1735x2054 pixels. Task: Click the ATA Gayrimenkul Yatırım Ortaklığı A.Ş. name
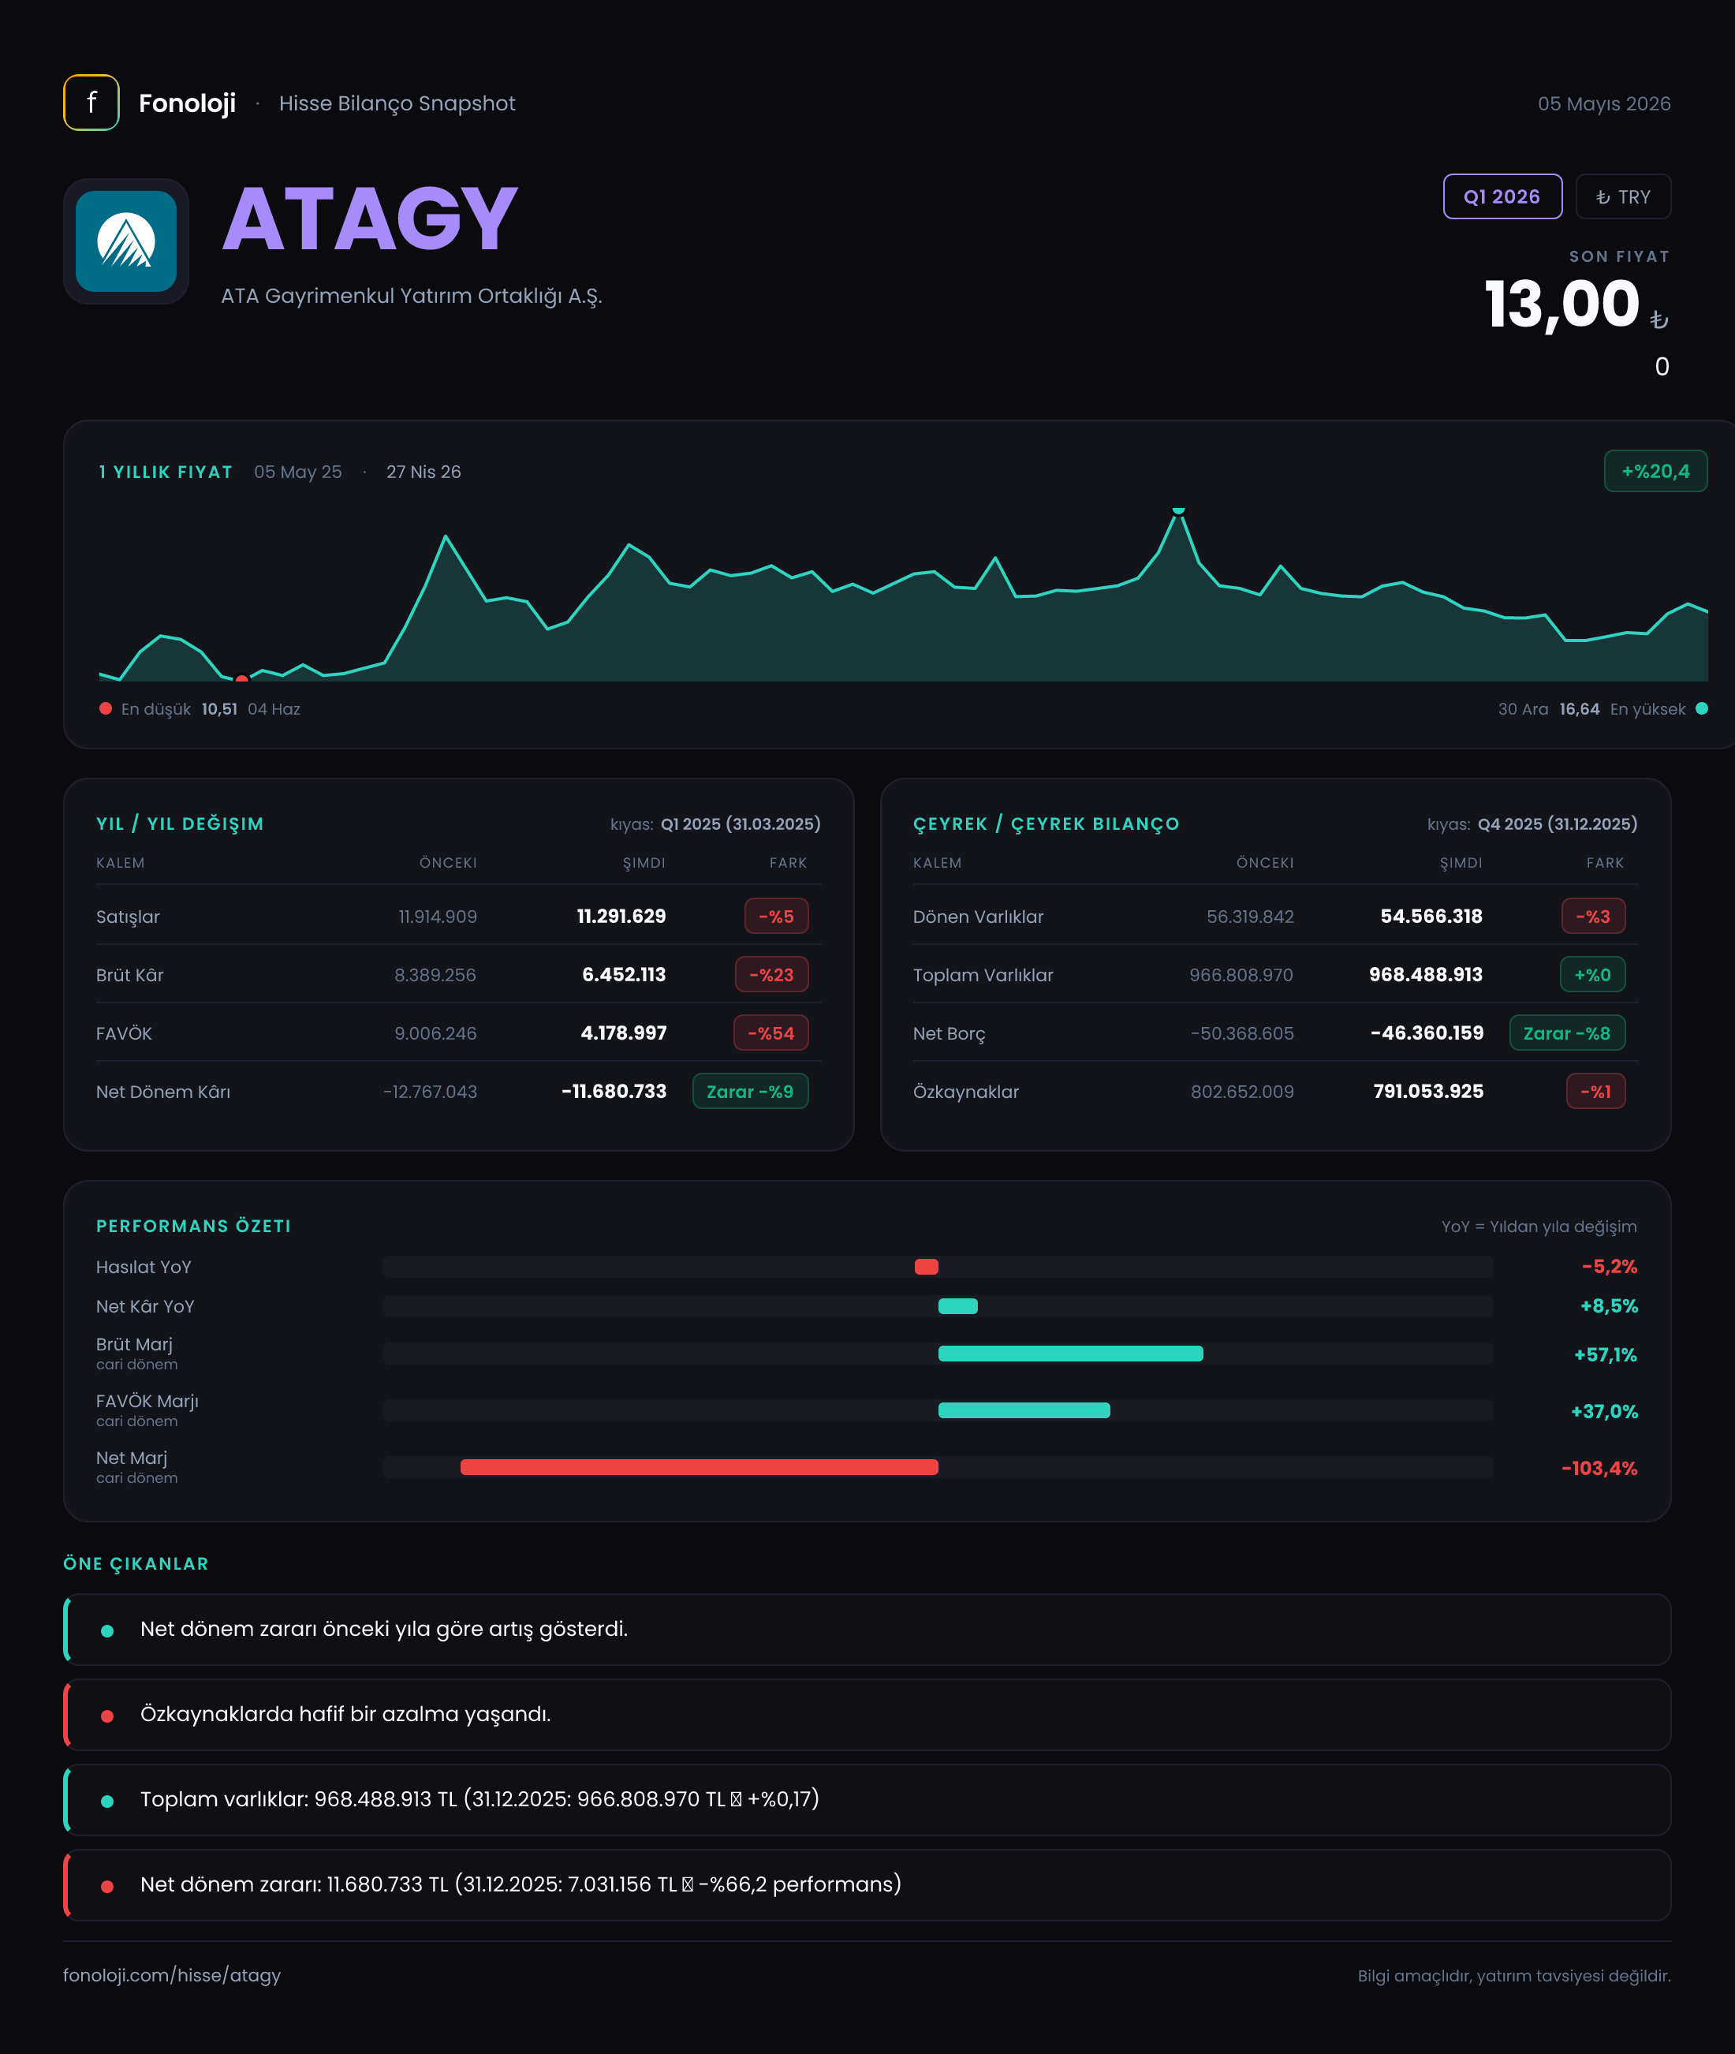[411, 296]
